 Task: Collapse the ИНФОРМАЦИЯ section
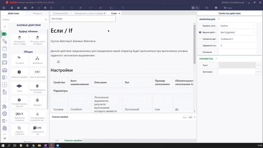pos(219,19)
